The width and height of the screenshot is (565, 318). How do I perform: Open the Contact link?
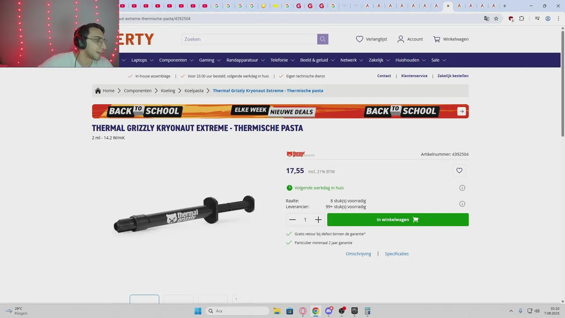click(384, 76)
